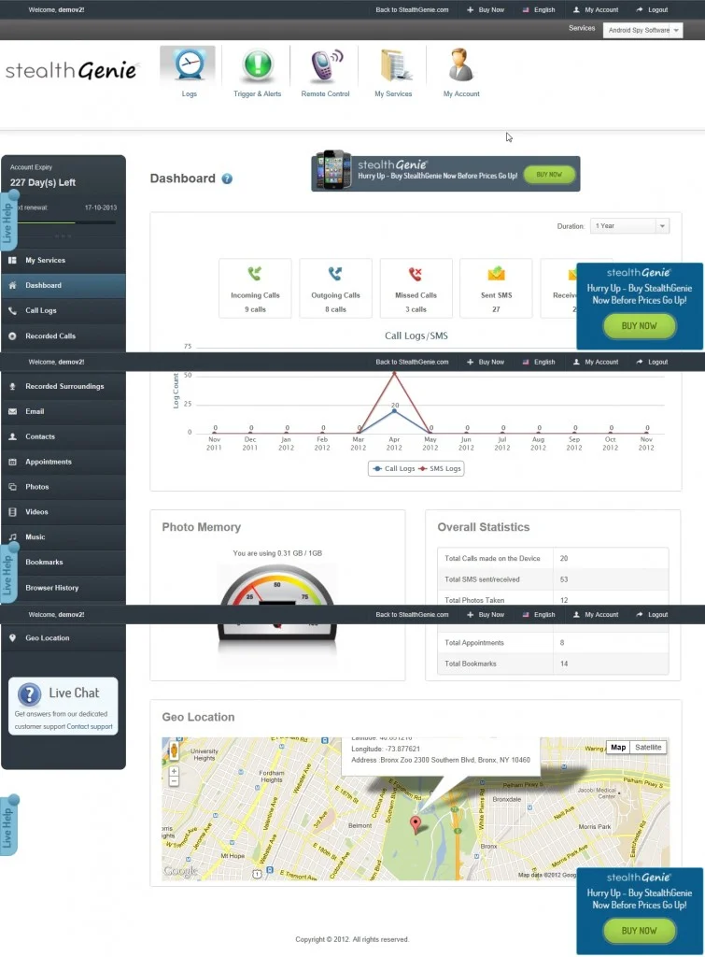Screen dimensions: 705x957
Task: Open the Android Spy Software services dropdown
Action: tap(642, 30)
